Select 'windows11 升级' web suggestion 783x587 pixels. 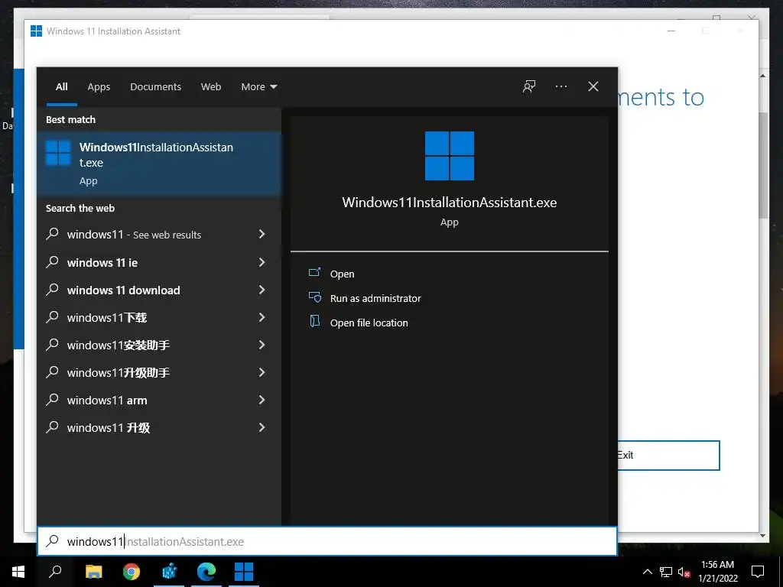click(x=159, y=427)
